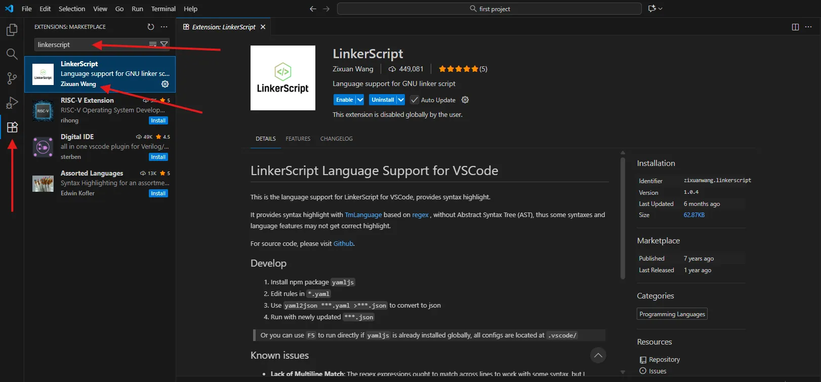Screen dimensions: 821x382
Task: Open Views and More Actions menu
Action: tap(164, 27)
